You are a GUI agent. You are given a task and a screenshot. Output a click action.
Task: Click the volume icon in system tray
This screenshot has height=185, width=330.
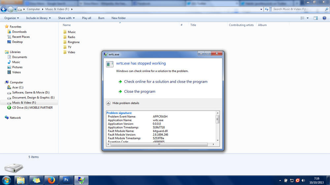[x=303, y=180]
